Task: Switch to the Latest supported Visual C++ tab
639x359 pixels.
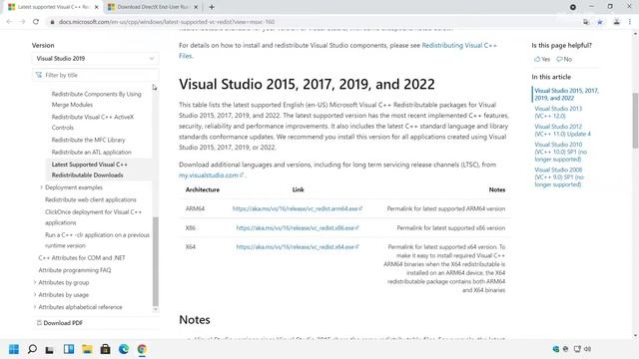Action: 53,7
